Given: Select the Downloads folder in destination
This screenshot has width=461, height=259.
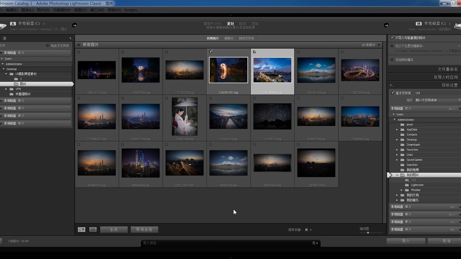Looking at the screenshot, I should [x=413, y=145].
